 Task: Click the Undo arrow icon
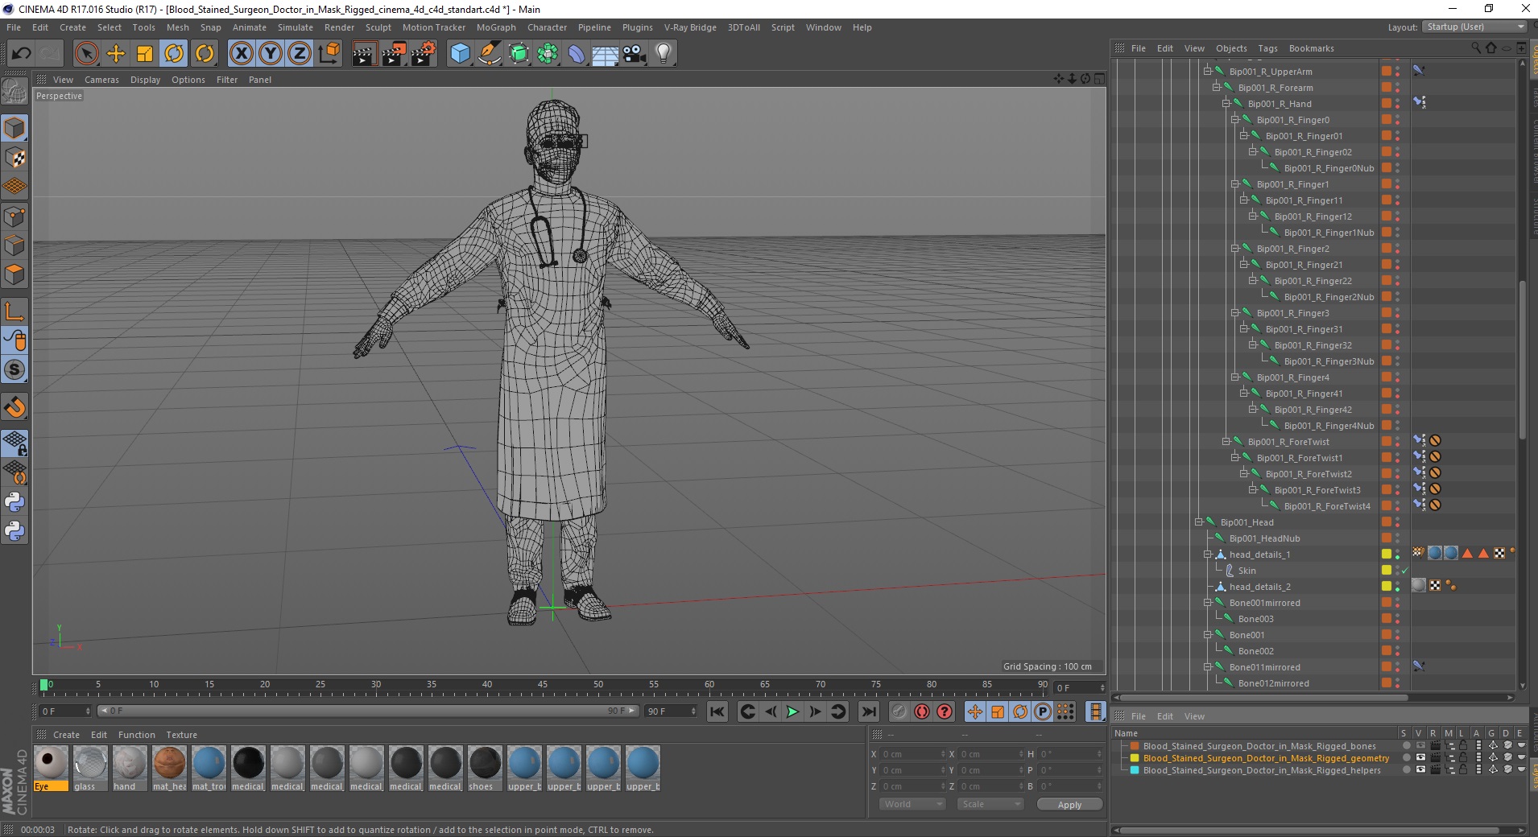(21, 54)
